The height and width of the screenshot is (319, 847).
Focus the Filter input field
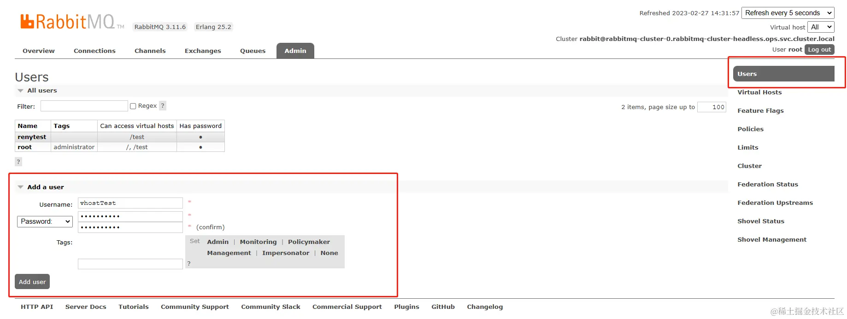point(84,106)
